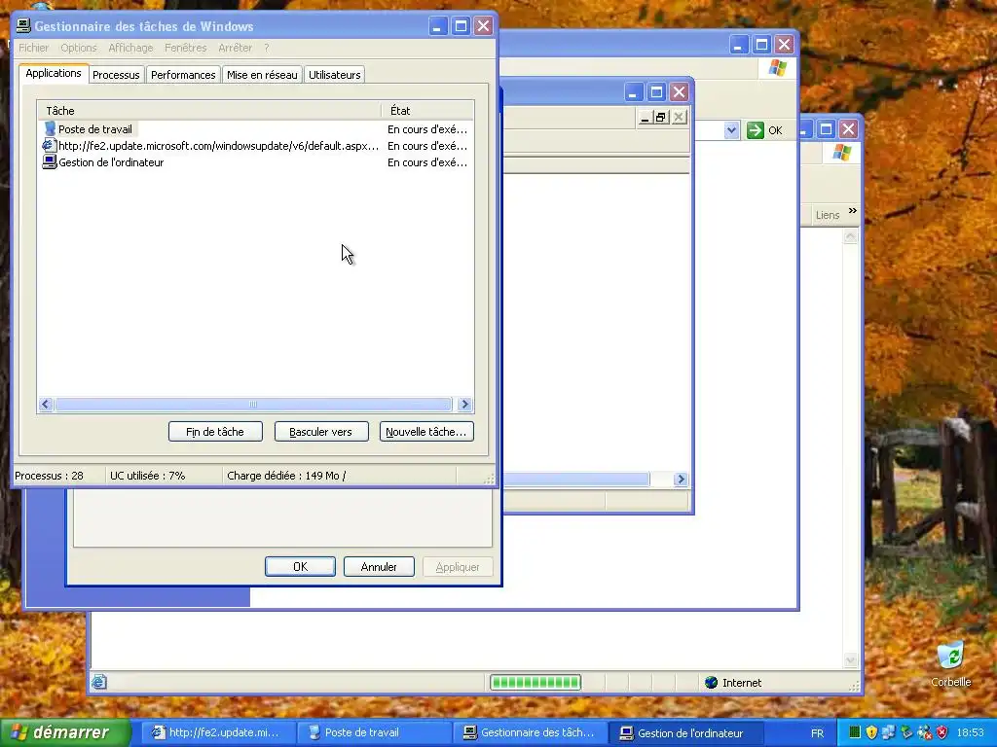Image resolution: width=997 pixels, height=747 pixels.
Task: Click the green Go arrow icon in browser
Action: 755,130
